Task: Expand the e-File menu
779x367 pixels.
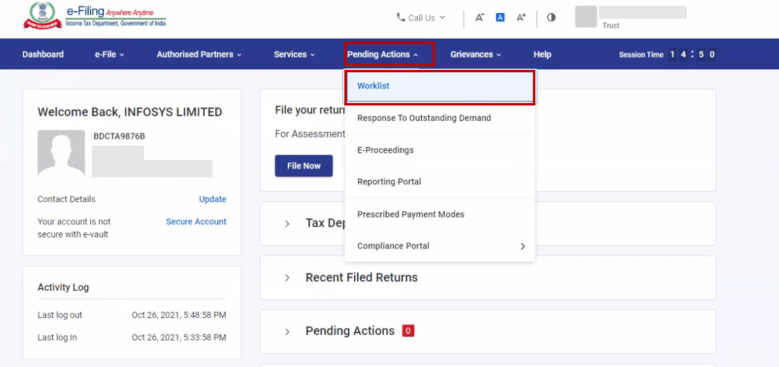Action: coord(109,54)
